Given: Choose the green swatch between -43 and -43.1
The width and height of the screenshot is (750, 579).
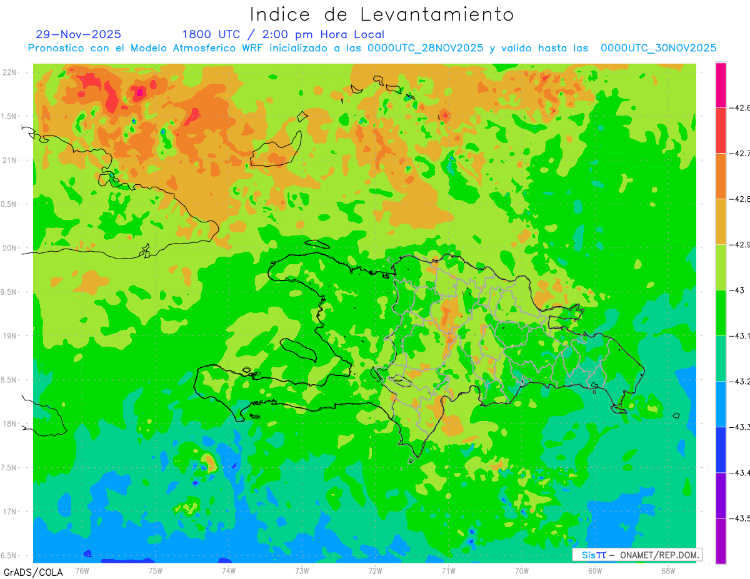Looking at the screenshot, I should click(721, 313).
